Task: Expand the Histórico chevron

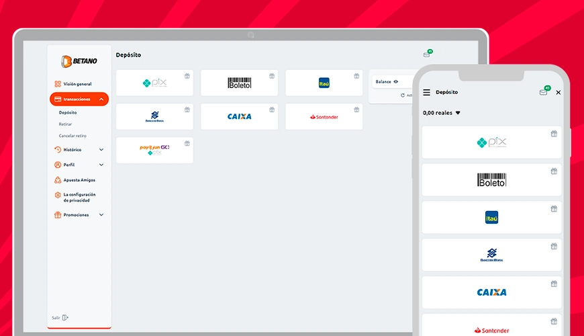Action: click(x=101, y=150)
